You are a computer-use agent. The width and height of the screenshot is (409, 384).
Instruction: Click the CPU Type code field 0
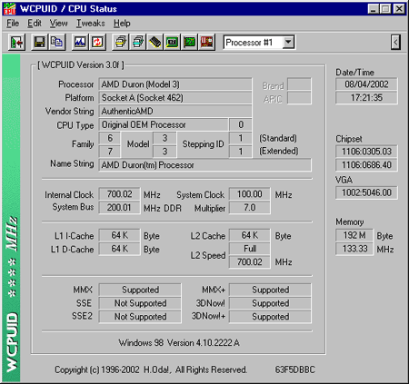(241, 124)
